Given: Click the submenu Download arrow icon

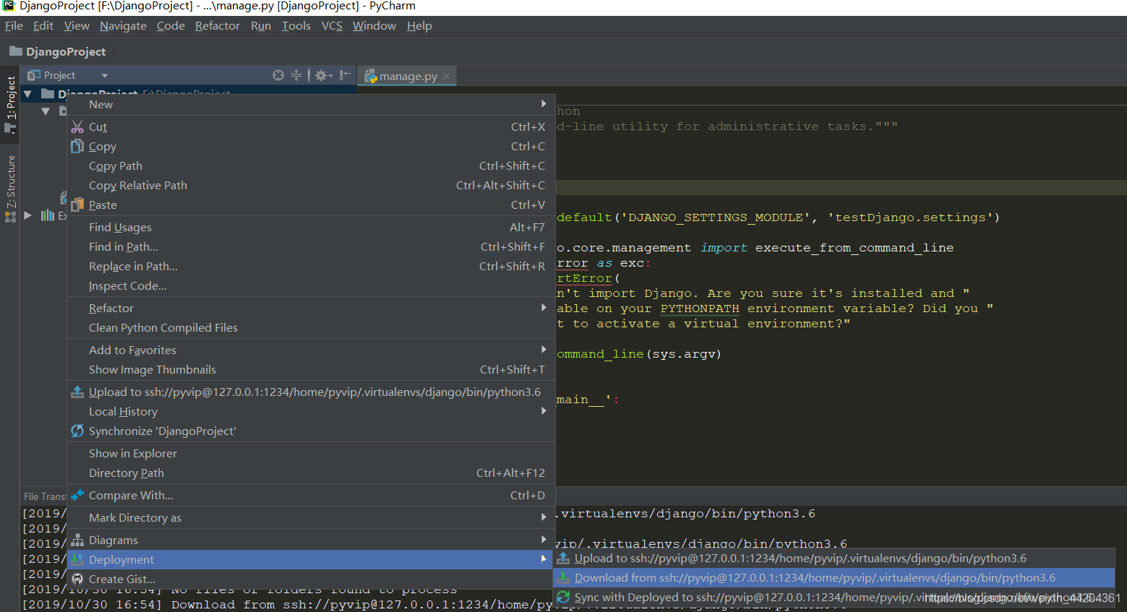Looking at the screenshot, I should tap(563, 578).
